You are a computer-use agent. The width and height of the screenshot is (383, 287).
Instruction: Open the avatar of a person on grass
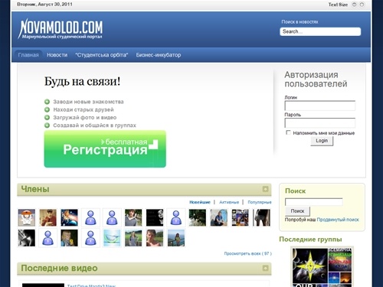tap(133, 238)
